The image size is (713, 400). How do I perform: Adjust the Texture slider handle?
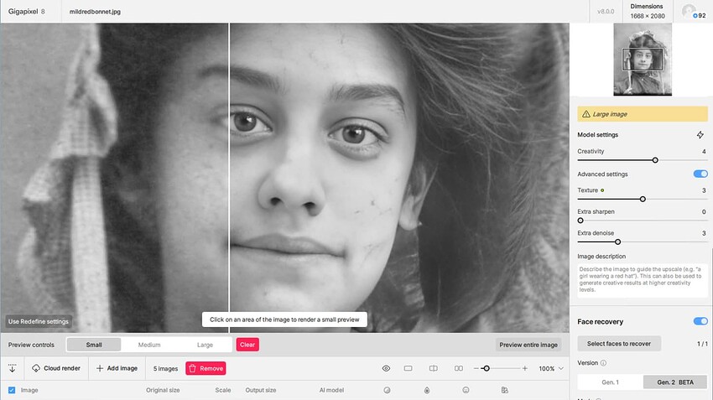(x=643, y=199)
